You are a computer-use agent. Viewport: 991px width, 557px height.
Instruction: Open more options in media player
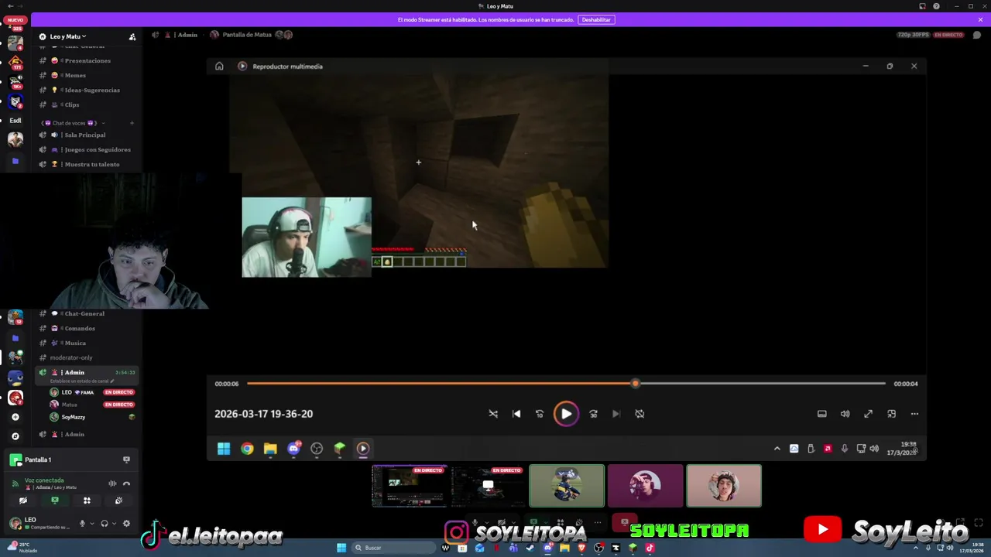(914, 414)
